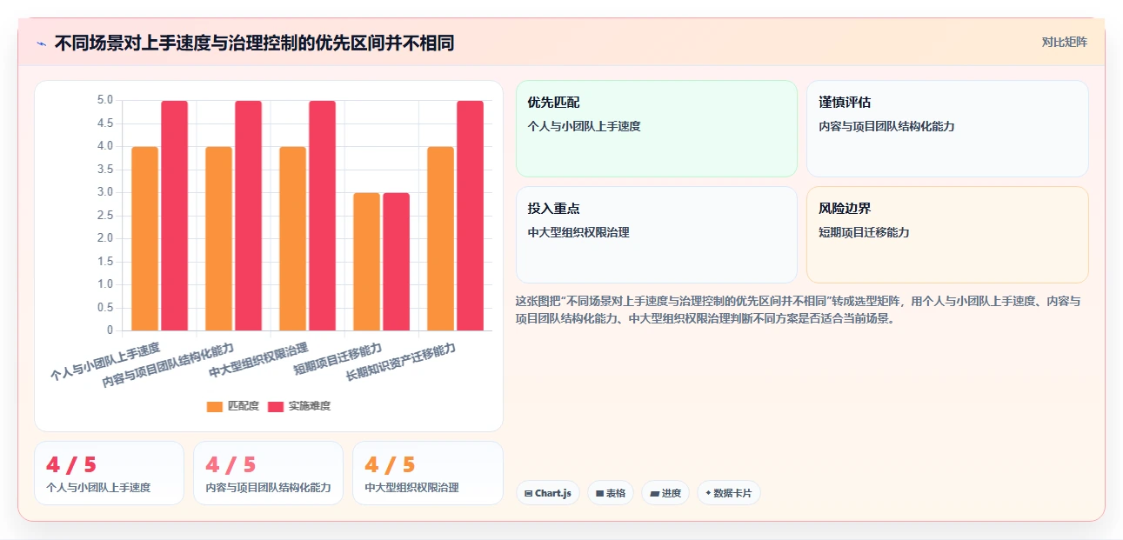This screenshot has width=1123, height=540.
Task: Click the icon in the 进度 chip
Action: pos(654,493)
